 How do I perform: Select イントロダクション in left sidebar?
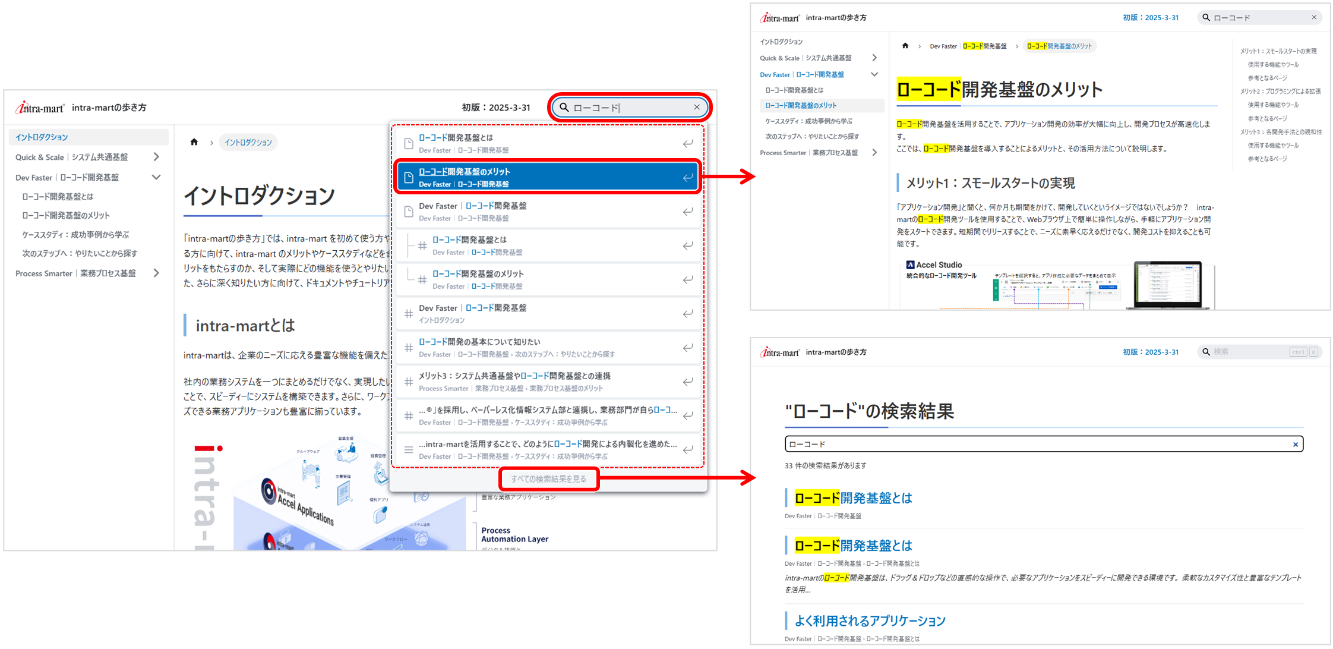(x=89, y=137)
